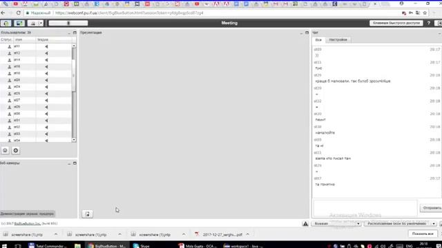Click the screen sharing preview status bar
442x248 pixels.
point(28,214)
